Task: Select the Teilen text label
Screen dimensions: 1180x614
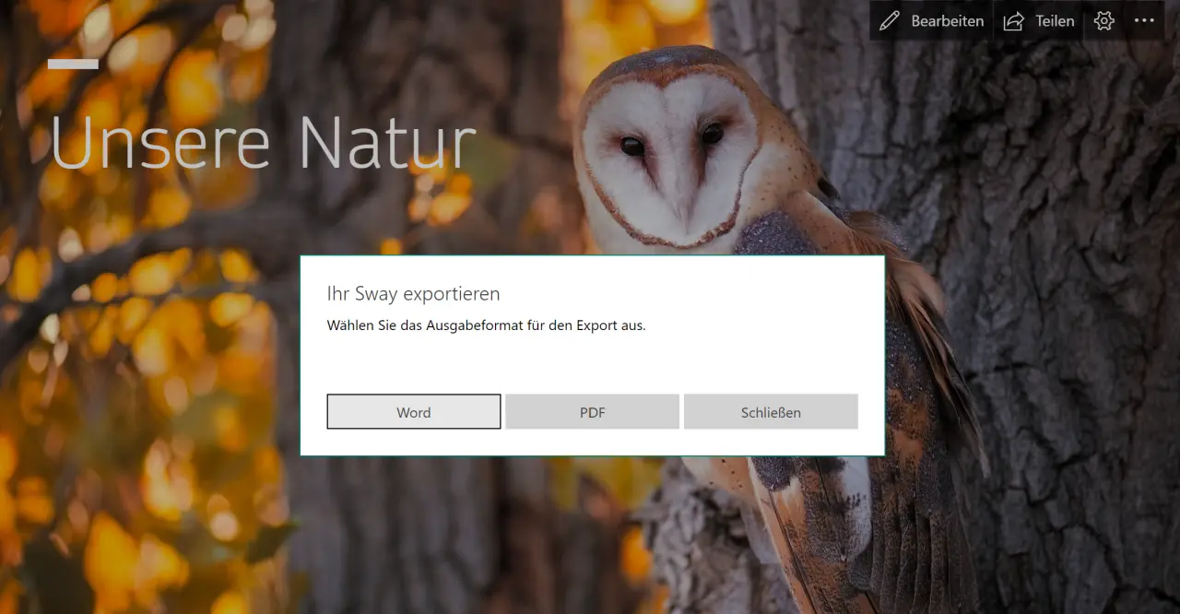Action: tap(1055, 21)
